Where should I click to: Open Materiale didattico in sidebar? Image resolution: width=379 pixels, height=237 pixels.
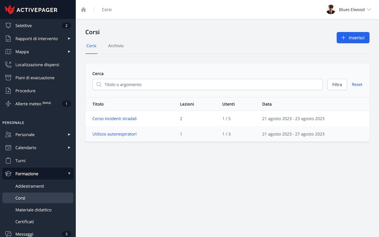33,210
